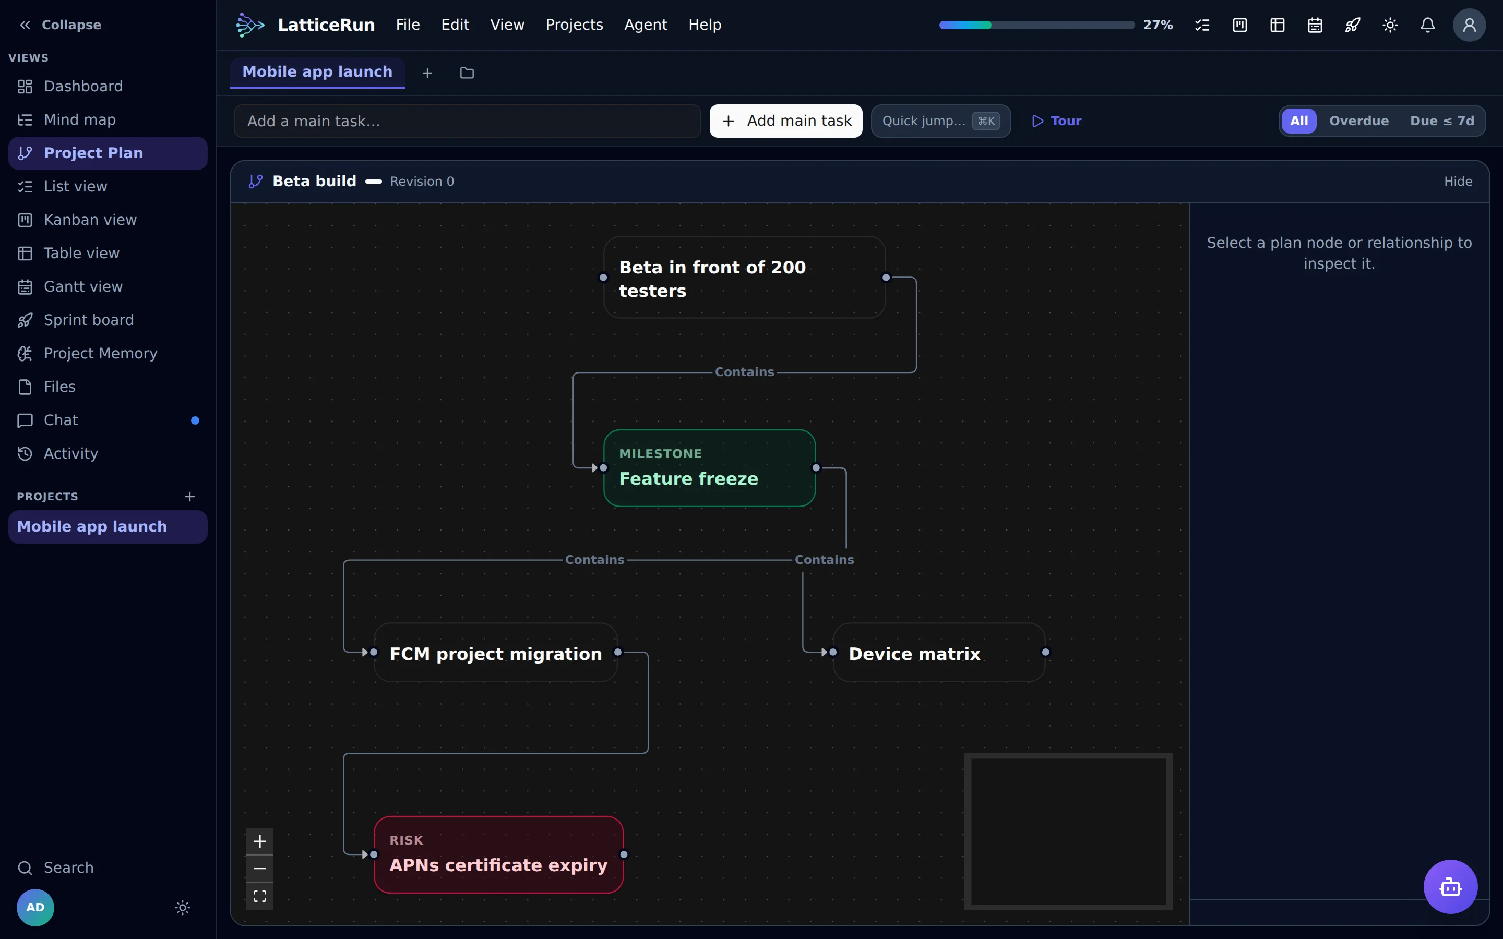Open the rocket sprint icon in top toolbar

point(1353,25)
